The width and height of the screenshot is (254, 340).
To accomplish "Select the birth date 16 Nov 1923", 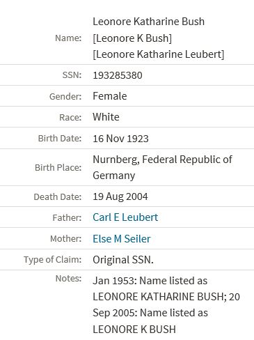I will click(120, 139).
